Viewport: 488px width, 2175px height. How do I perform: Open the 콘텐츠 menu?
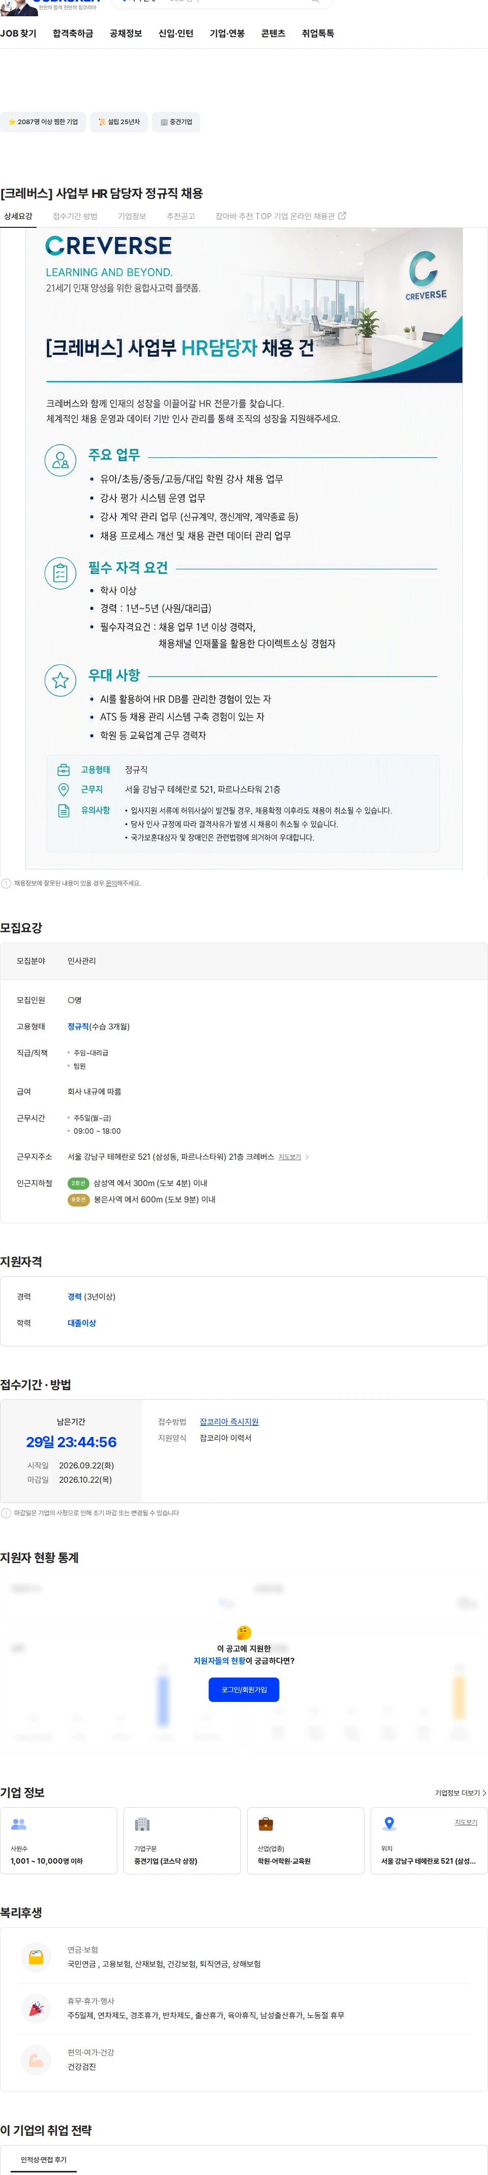point(273,34)
